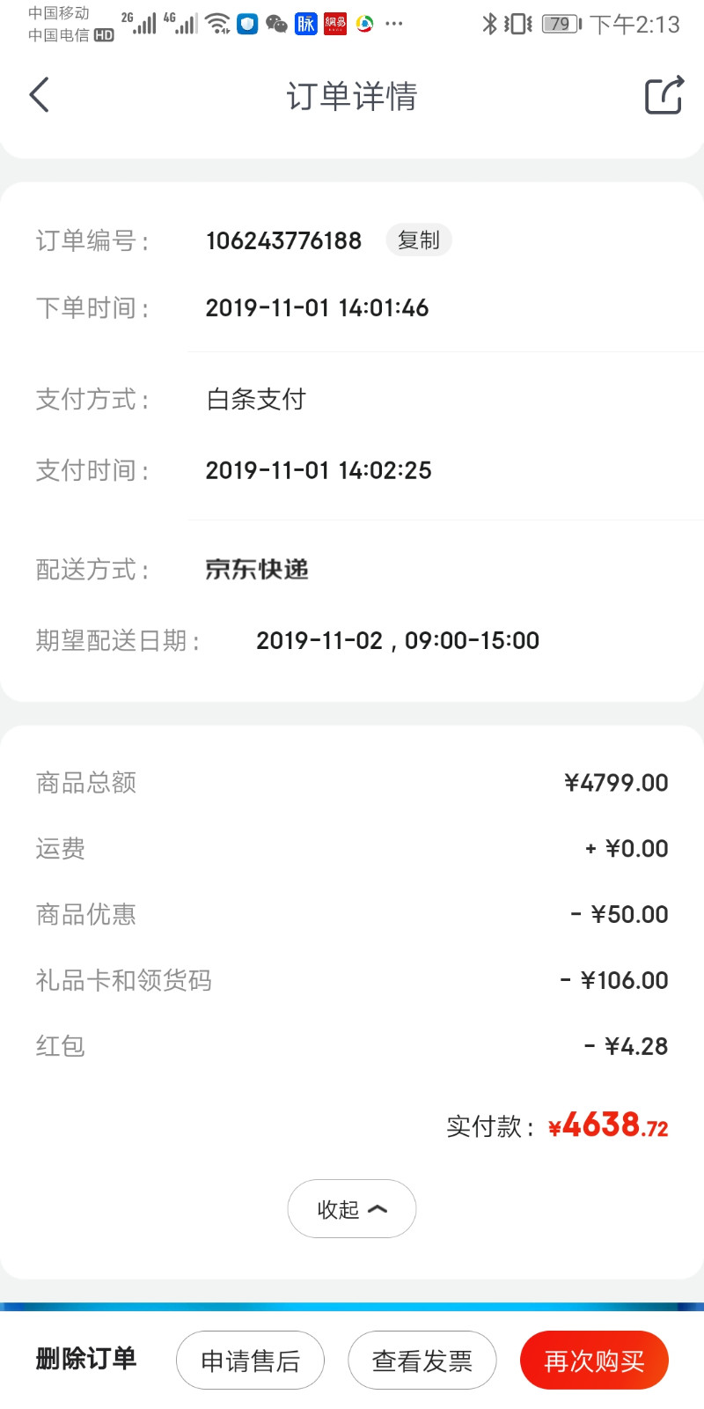This screenshot has height=1409, width=704.
Task: Tap the red 再次购买 button
Action: pos(595,1361)
